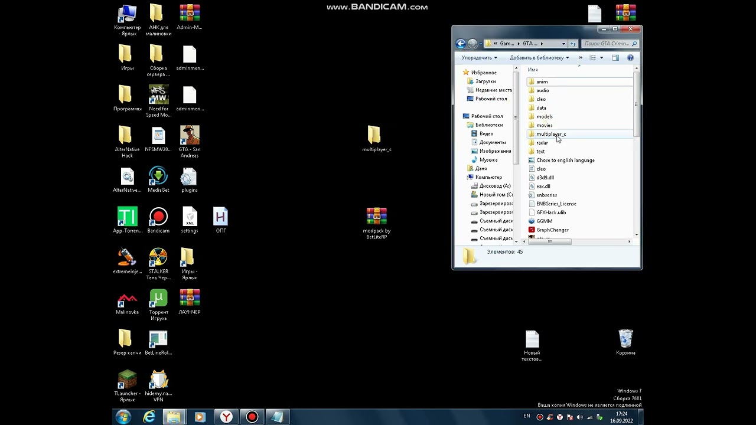Open the Admin-M... WinRAR archive on desktop

(190, 17)
